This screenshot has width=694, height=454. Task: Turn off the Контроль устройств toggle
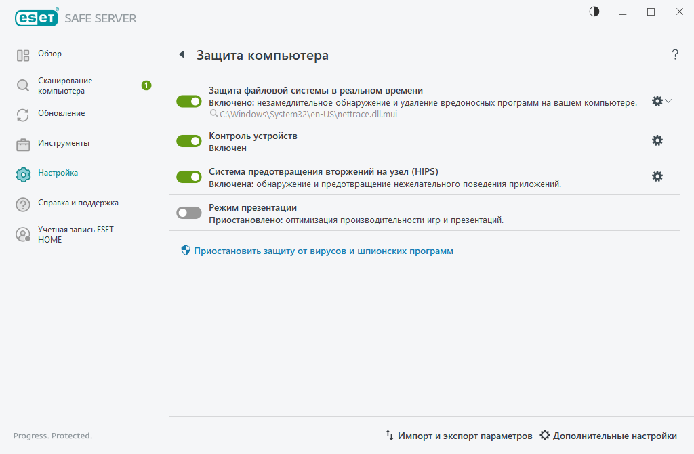click(x=187, y=140)
